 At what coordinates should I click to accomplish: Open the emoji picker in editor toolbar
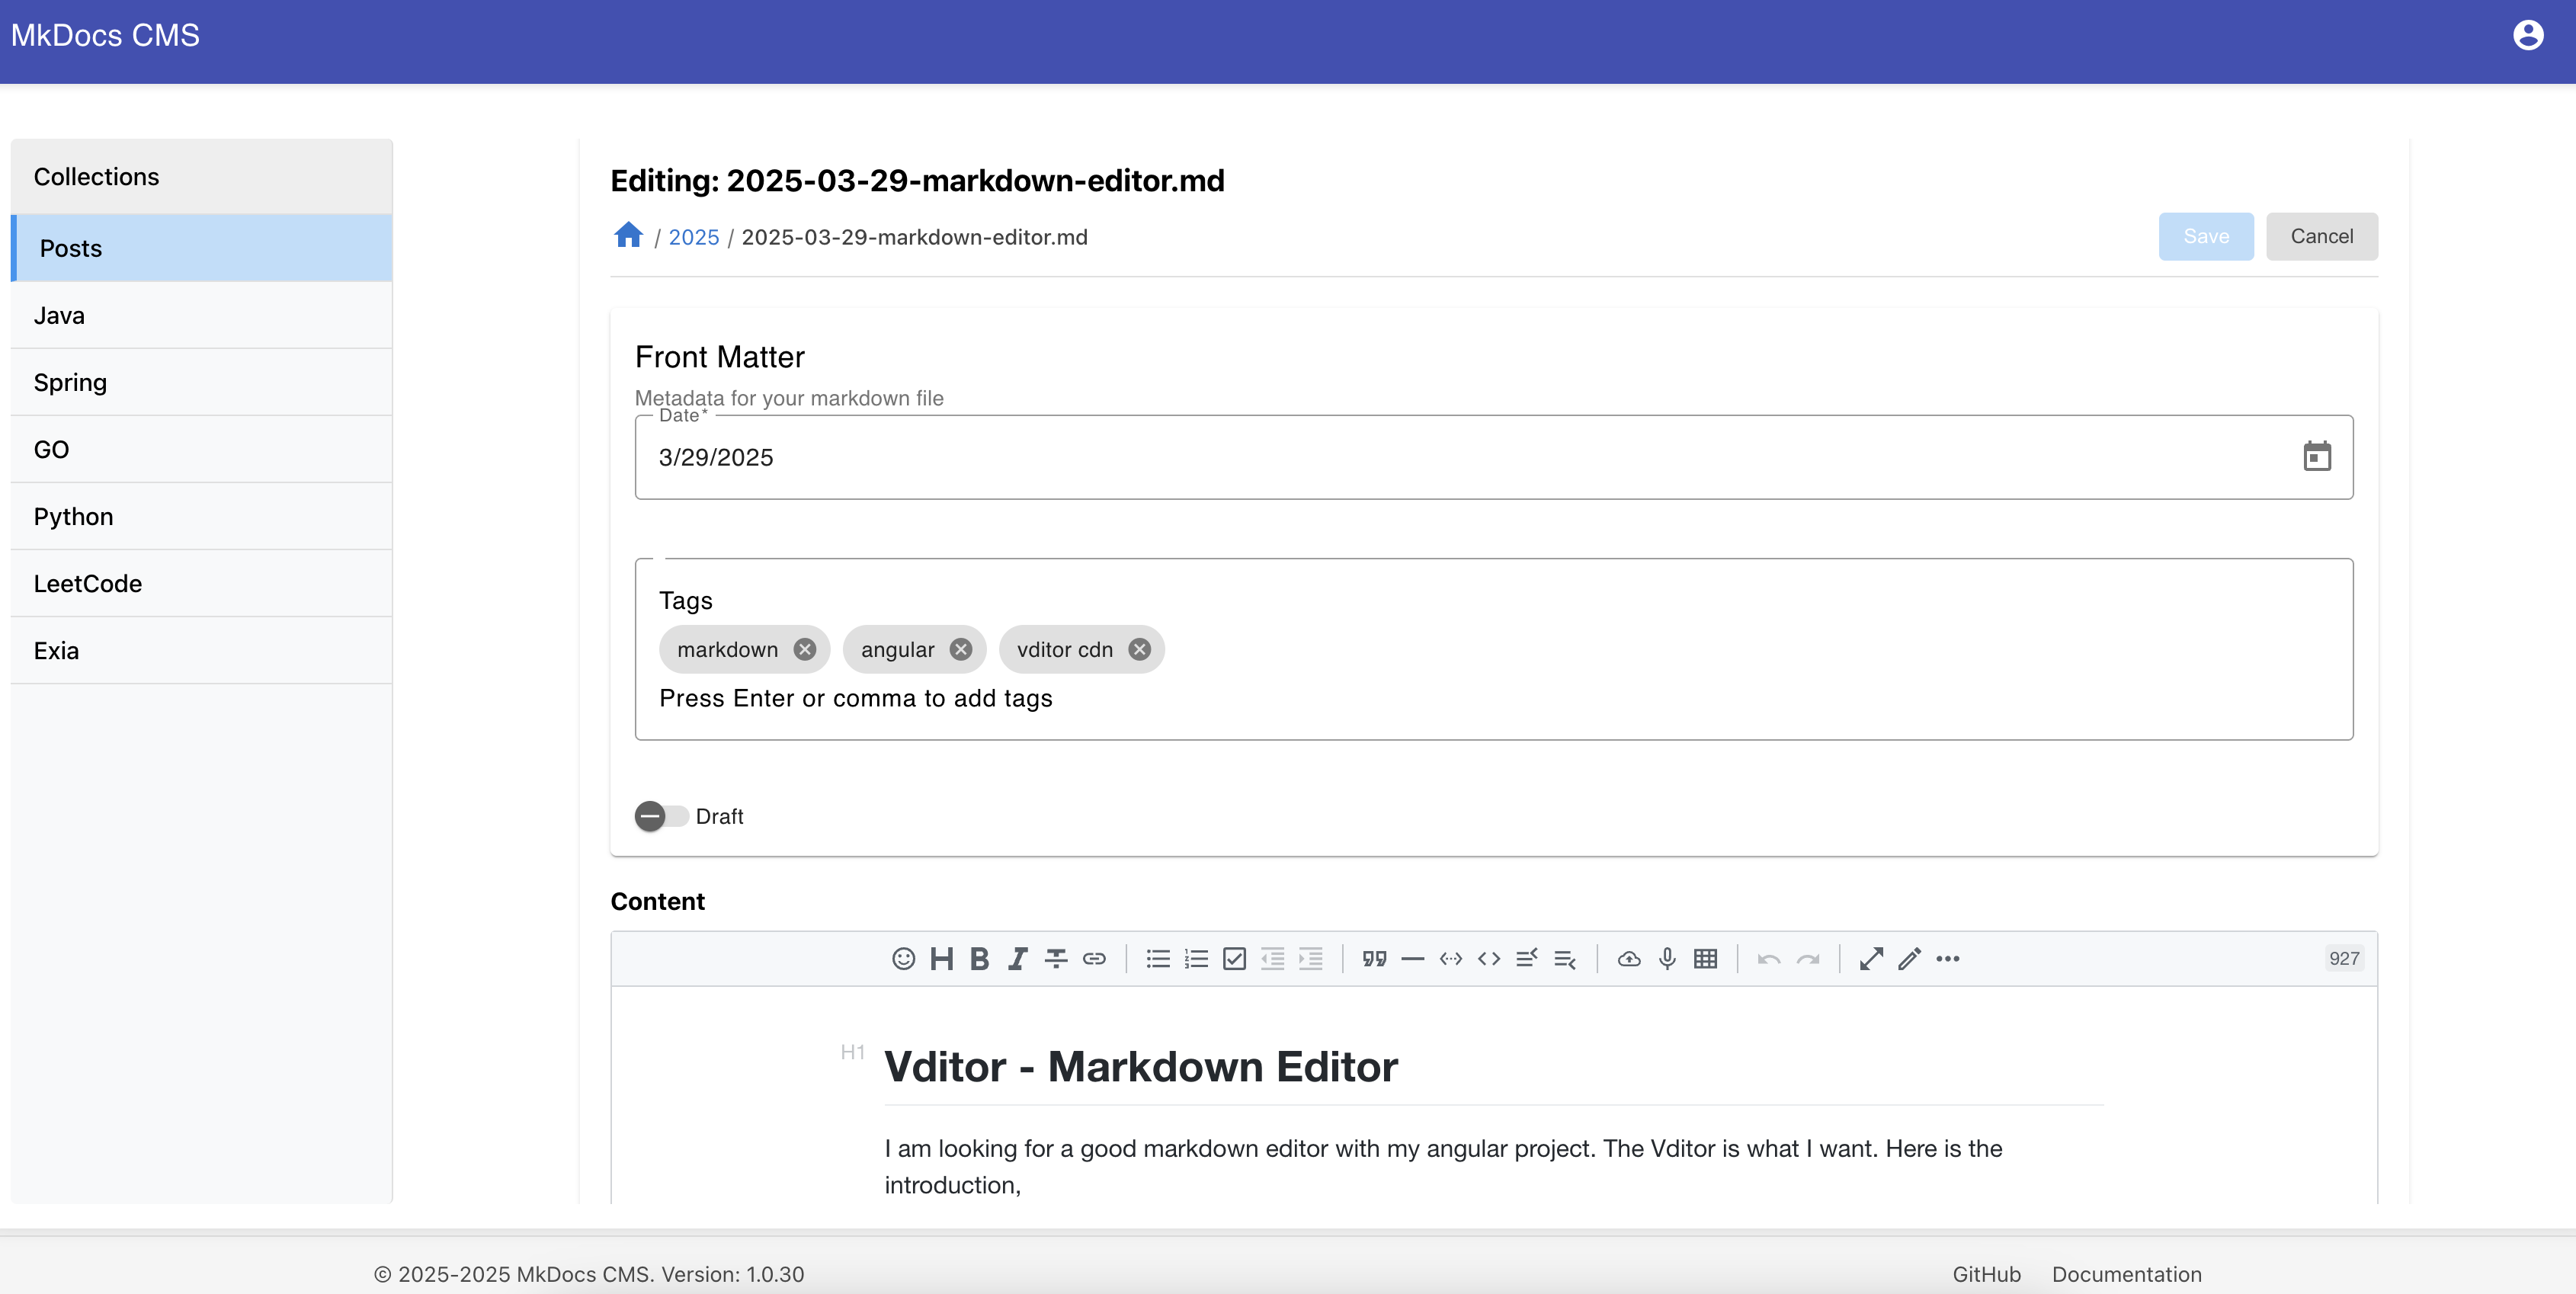(903, 959)
